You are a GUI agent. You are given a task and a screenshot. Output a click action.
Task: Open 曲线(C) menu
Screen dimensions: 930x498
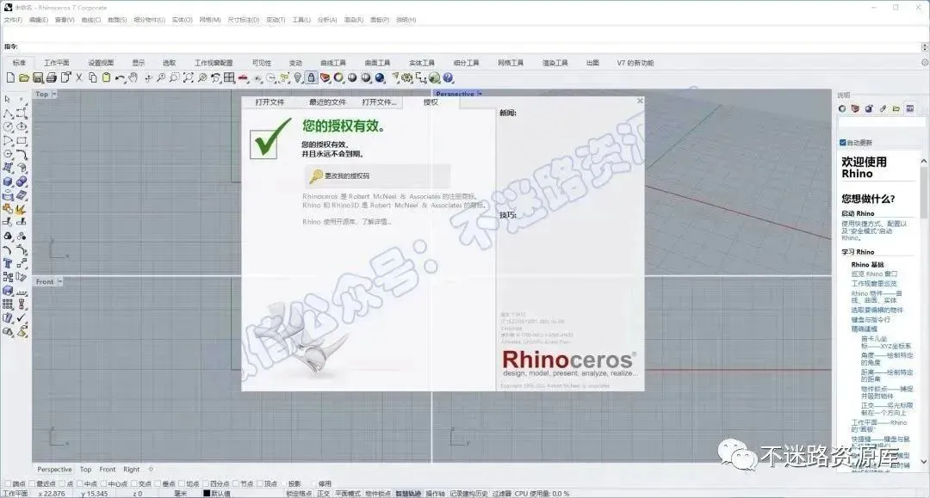[90, 20]
